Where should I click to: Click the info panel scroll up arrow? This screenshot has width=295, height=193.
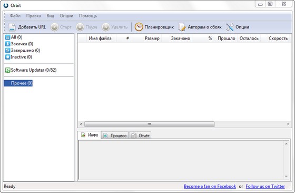(286, 144)
